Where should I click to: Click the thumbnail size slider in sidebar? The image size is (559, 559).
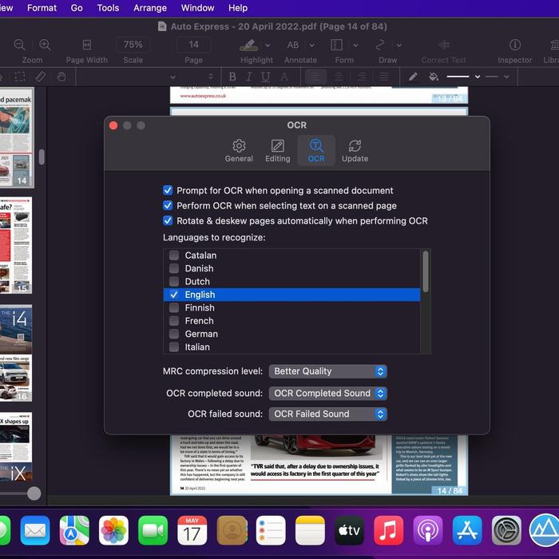(34, 494)
